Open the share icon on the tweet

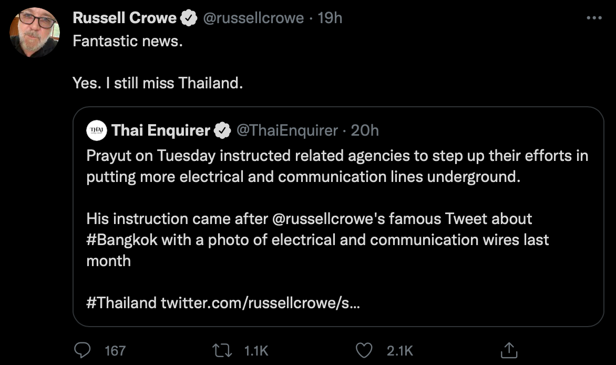pos(509,348)
